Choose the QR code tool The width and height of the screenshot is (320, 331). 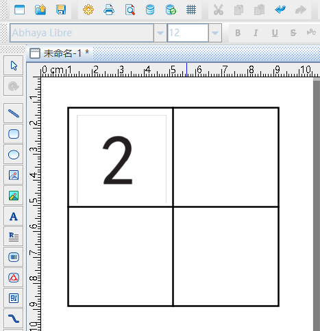tap(14, 298)
